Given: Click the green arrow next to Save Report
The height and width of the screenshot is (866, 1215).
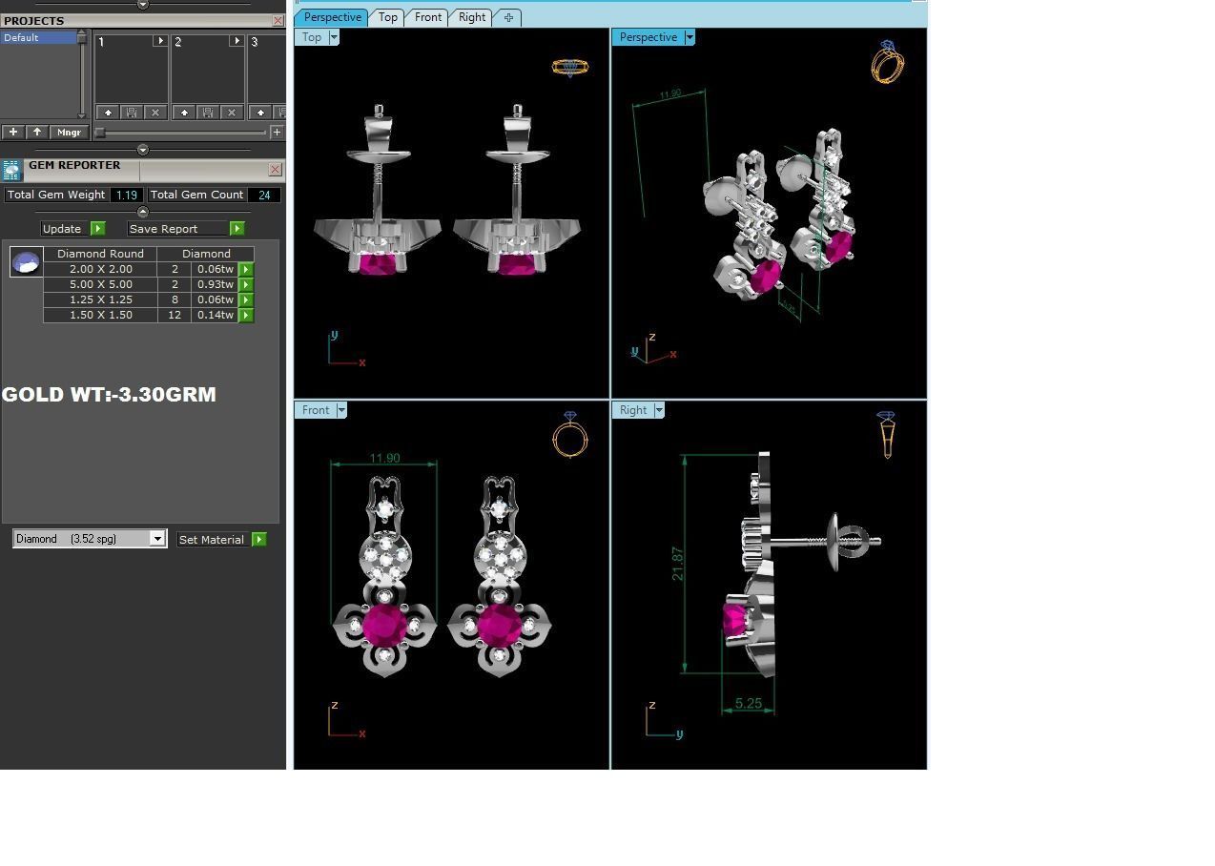Looking at the screenshot, I should [237, 229].
